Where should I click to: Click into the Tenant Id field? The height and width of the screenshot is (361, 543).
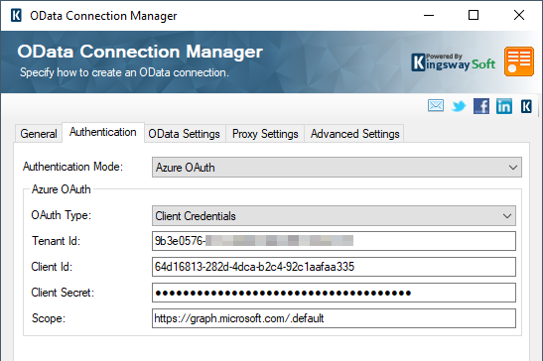(334, 241)
